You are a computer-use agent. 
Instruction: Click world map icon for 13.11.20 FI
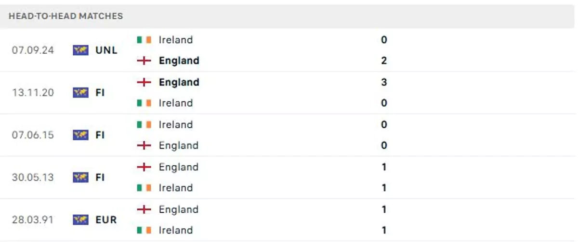[x=81, y=92]
